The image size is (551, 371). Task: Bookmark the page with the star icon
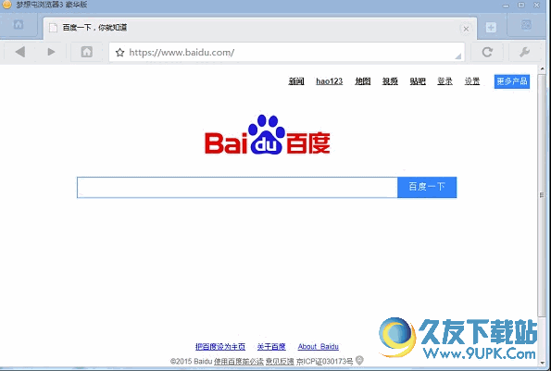click(119, 53)
